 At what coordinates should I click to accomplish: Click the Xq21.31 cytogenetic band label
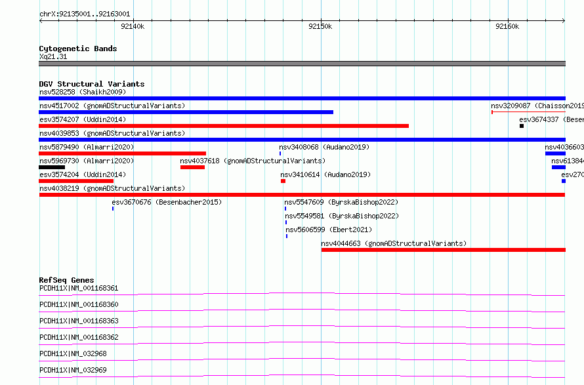53,56
